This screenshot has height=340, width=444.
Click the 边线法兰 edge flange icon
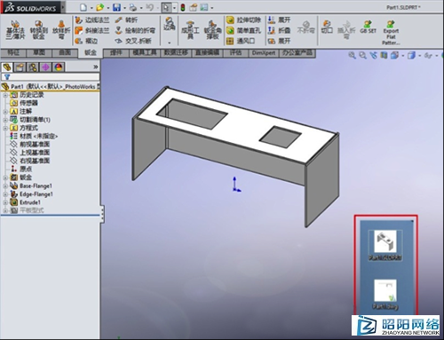79,20
